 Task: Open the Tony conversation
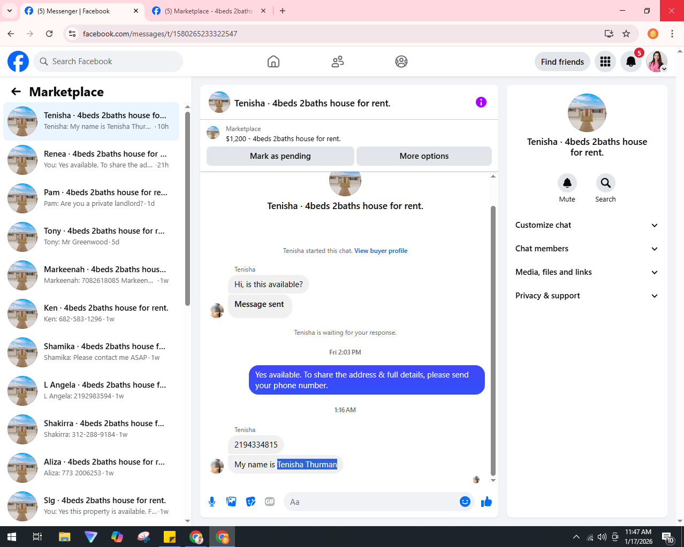tap(92, 237)
